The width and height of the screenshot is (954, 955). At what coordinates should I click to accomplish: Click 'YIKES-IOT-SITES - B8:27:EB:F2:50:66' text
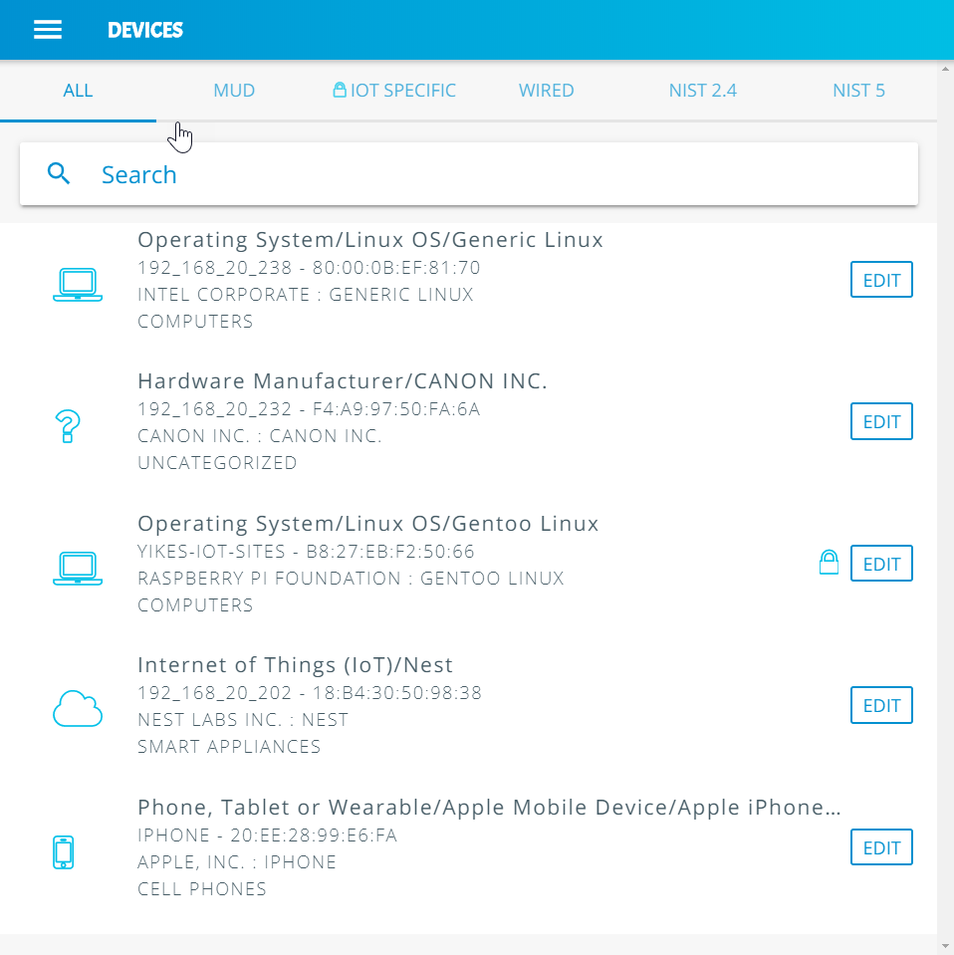pyautogui.click(x=306, y=552)
